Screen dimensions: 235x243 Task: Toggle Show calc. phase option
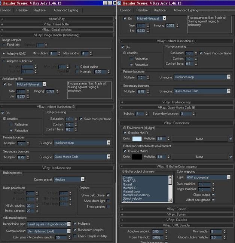(108, 195)
